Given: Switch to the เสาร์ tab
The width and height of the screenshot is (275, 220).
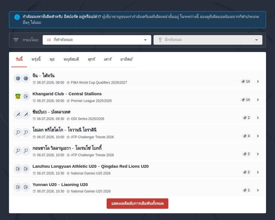Looking at the screenshot, I should [107, 59].
